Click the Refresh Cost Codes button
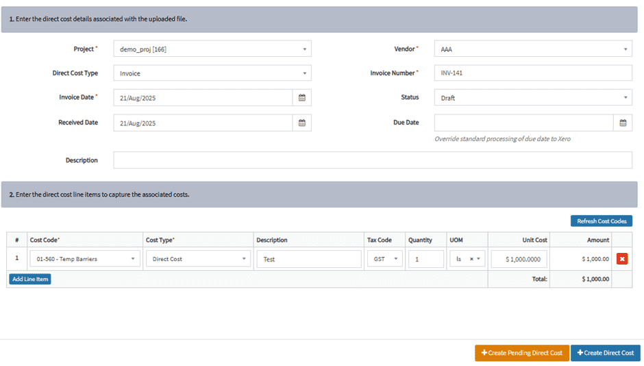Image resolution: width=644 pixels, height=366 pixels. (601, 221)
